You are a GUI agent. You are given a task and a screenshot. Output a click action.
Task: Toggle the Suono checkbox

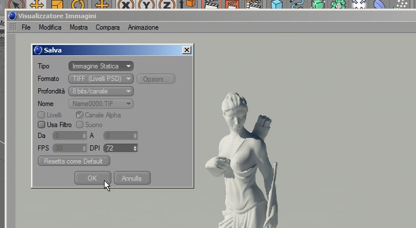tap(79, 125)
